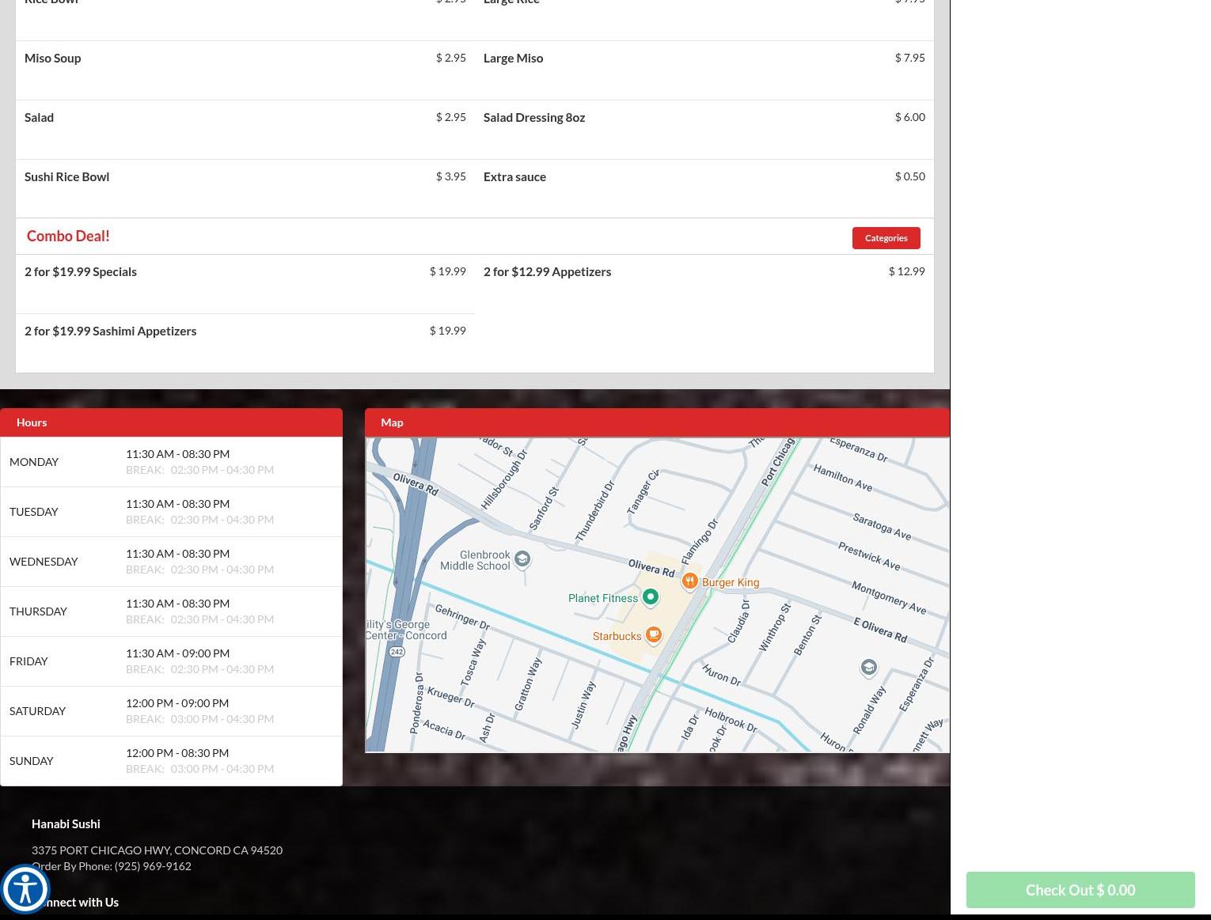Click the restaurant phone number
1211x920 pixels.
153,866
